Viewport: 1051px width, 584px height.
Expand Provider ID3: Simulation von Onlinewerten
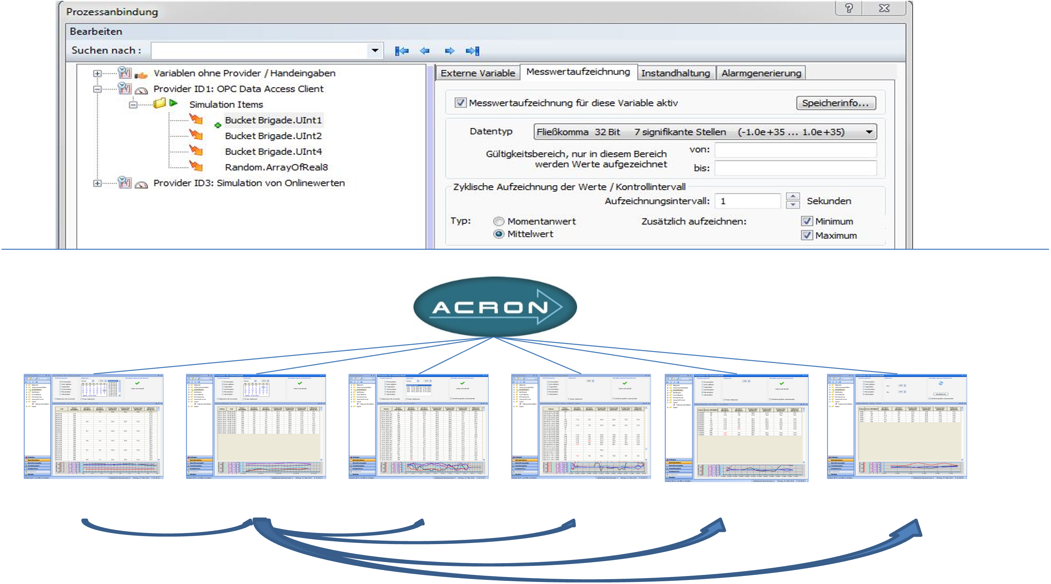pyautogui.click(x=97, y=183)
